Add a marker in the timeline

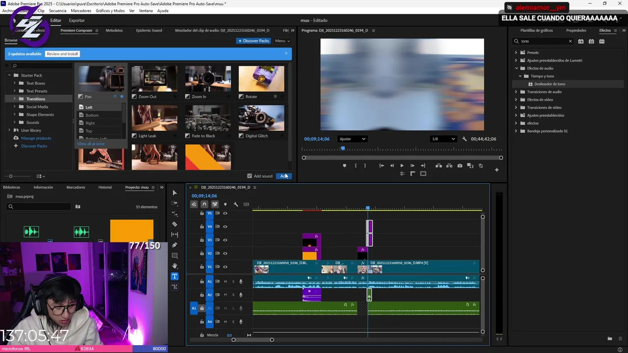pyautogui.click(x=225, y=204)
